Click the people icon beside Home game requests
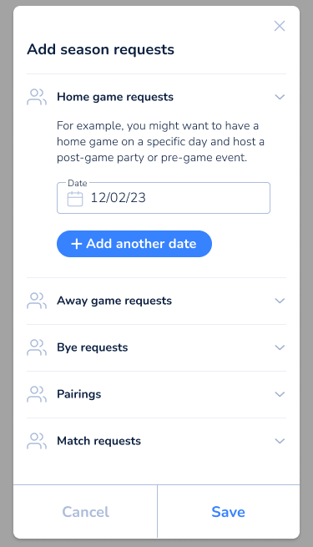 tap(37, 97)
